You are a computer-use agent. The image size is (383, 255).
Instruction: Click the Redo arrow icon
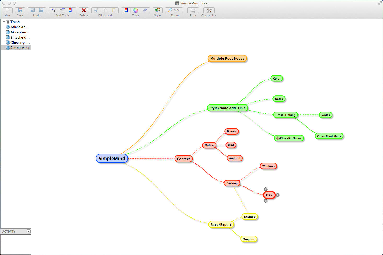click(41, 10)
